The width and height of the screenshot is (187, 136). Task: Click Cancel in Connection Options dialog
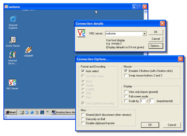172,125
